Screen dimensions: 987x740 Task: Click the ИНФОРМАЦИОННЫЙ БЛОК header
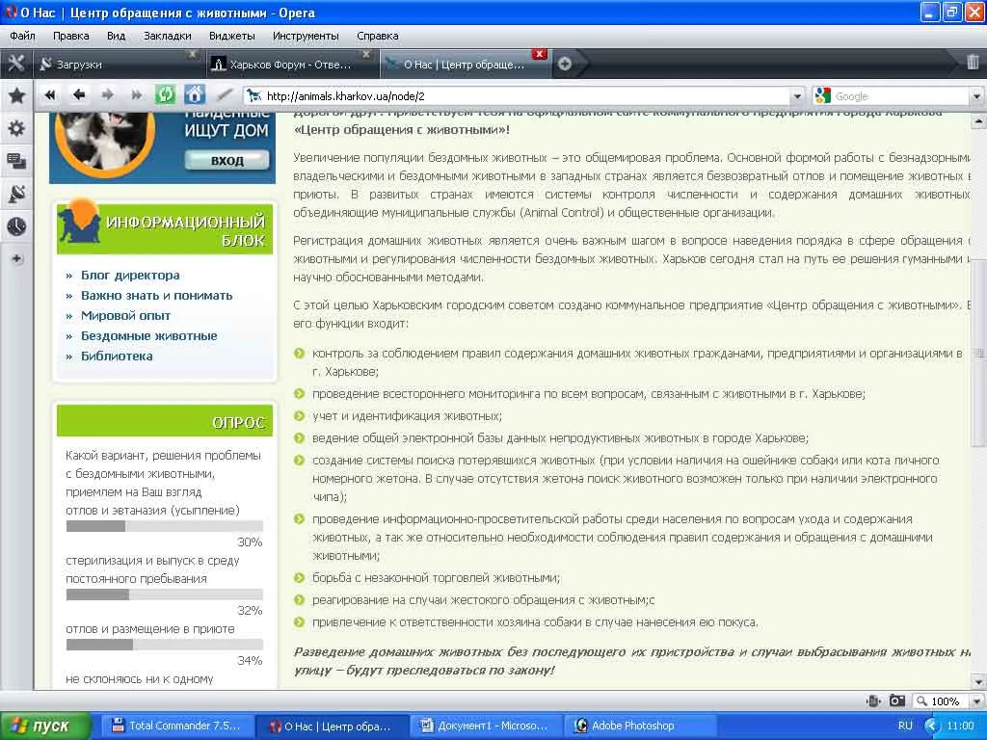coord(165,229)
